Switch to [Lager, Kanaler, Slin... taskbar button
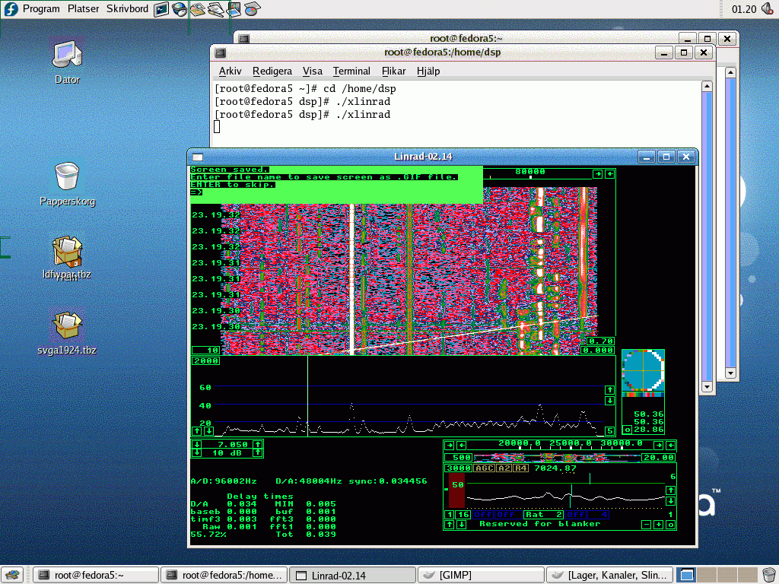 click(x=609, y=575)
